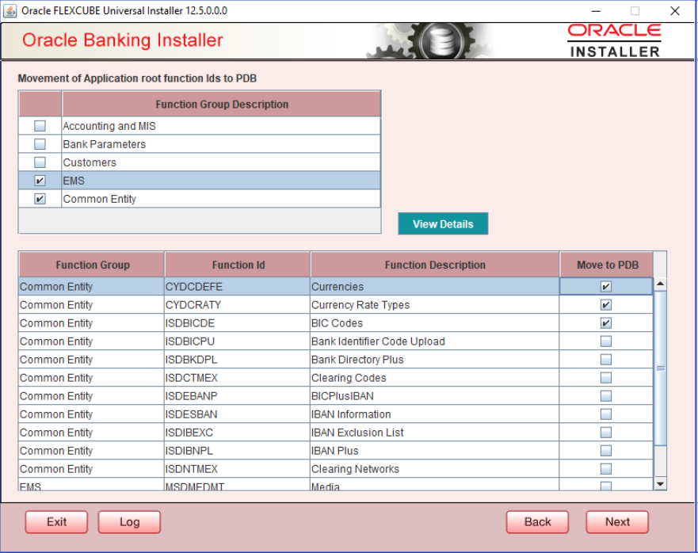Click the Function Group column header
The width and height of the screenshot is (698, 553).
point(92,265)
